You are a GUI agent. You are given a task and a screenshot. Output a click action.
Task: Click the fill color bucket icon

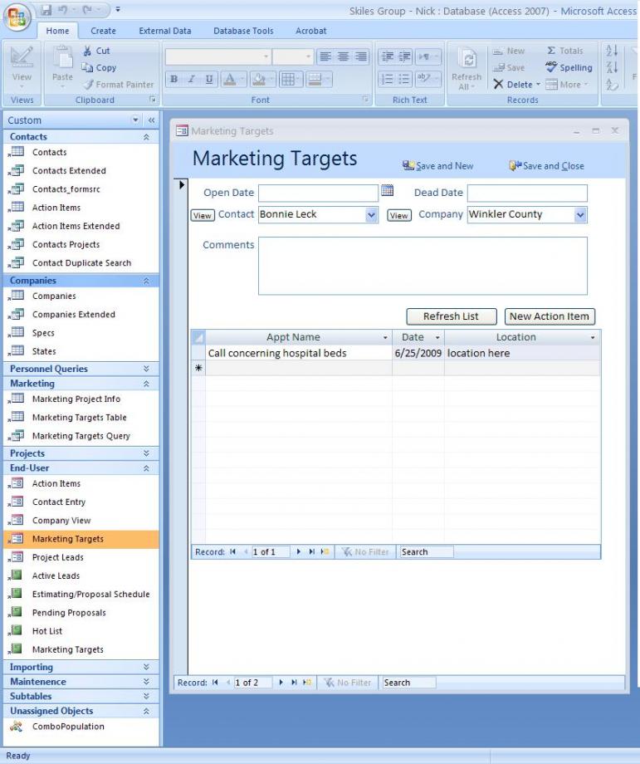(x=259, y=79)
